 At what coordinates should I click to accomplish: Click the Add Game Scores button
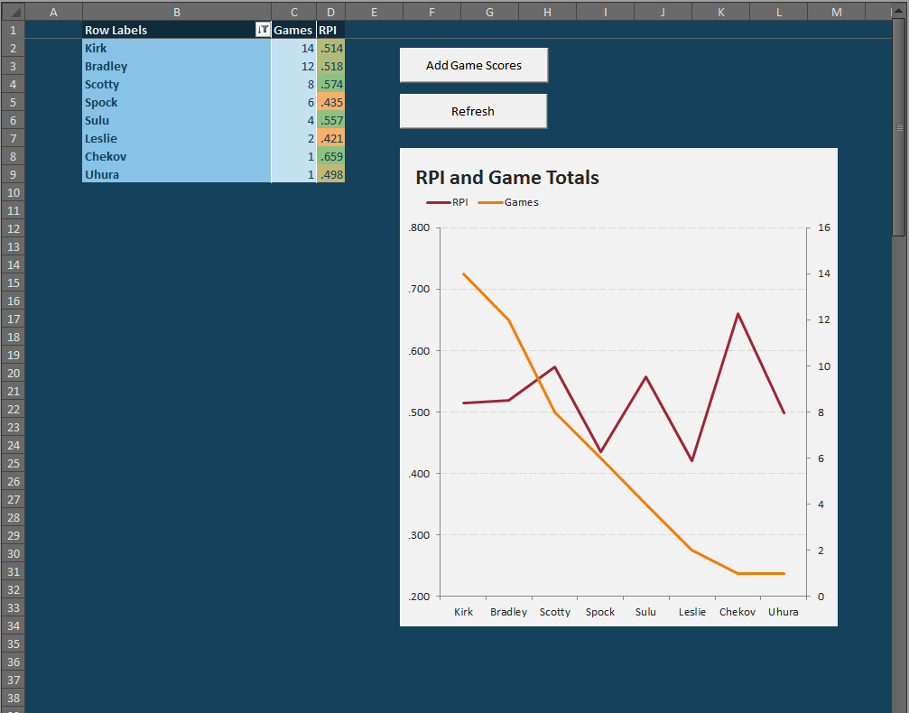coord(473,65)
